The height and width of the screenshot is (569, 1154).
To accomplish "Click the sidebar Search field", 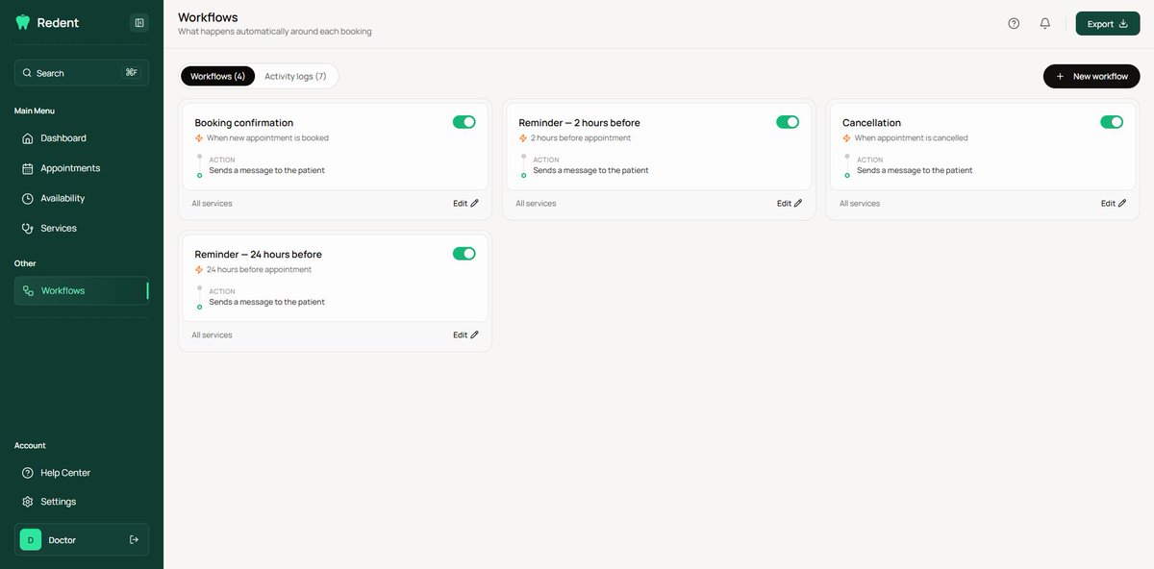I will tap(82, 73).
